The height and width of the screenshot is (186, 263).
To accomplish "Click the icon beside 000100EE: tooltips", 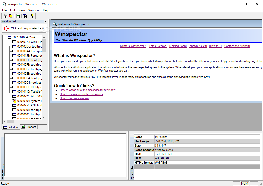I will tap(14, 74).
